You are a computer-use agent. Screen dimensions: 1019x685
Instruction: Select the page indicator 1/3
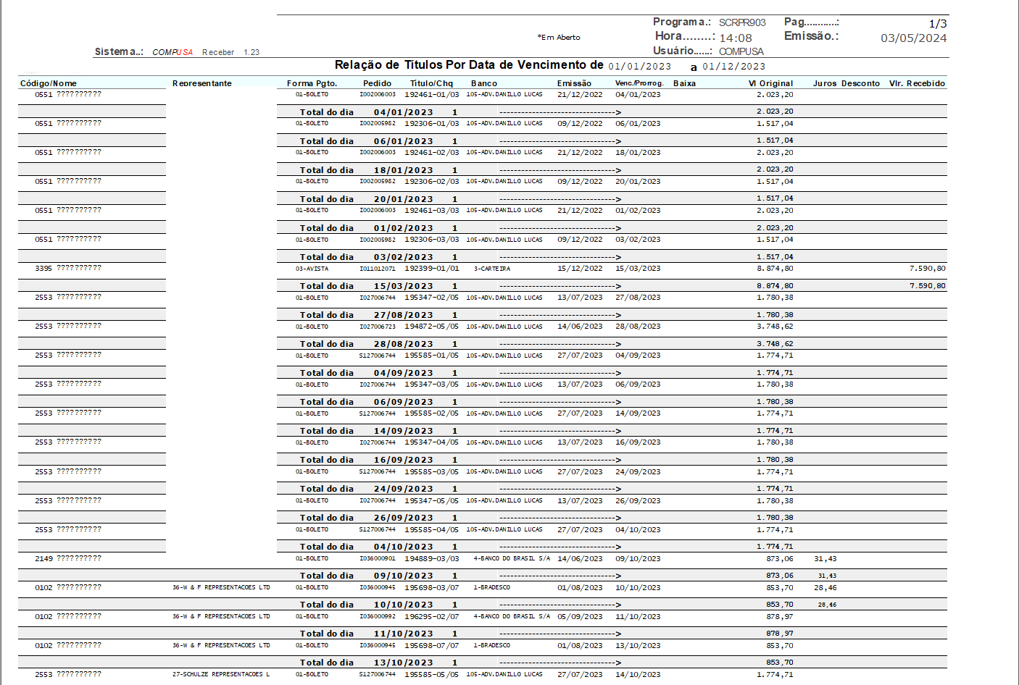(938, 24)
